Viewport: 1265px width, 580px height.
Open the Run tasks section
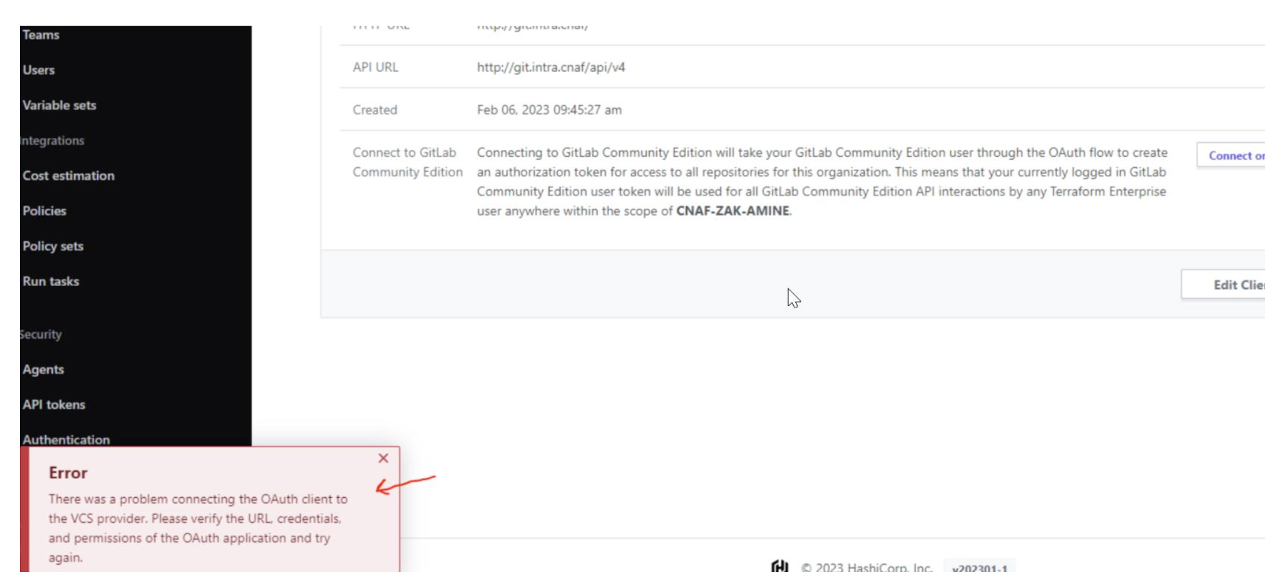point(50,281)
